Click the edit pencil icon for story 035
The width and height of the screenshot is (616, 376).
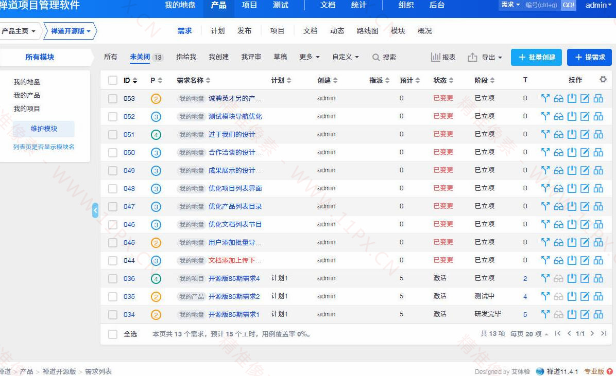pos(585,296)
